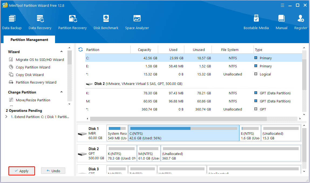The image size is (310, 183).
Task: Undo the last pending operation
Action: pos(53,171)
